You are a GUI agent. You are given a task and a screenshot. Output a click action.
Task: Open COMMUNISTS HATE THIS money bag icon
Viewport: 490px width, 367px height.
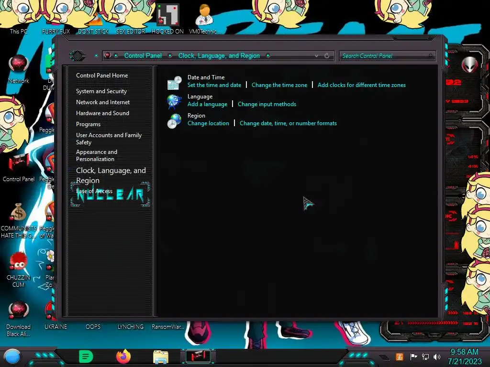coord(19,220)
